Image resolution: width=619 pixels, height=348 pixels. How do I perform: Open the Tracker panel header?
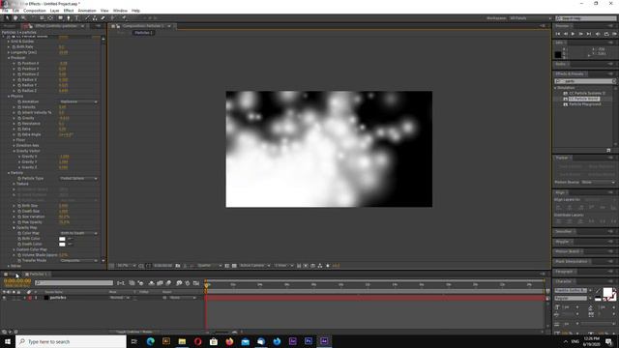click(x=562, y=158)
